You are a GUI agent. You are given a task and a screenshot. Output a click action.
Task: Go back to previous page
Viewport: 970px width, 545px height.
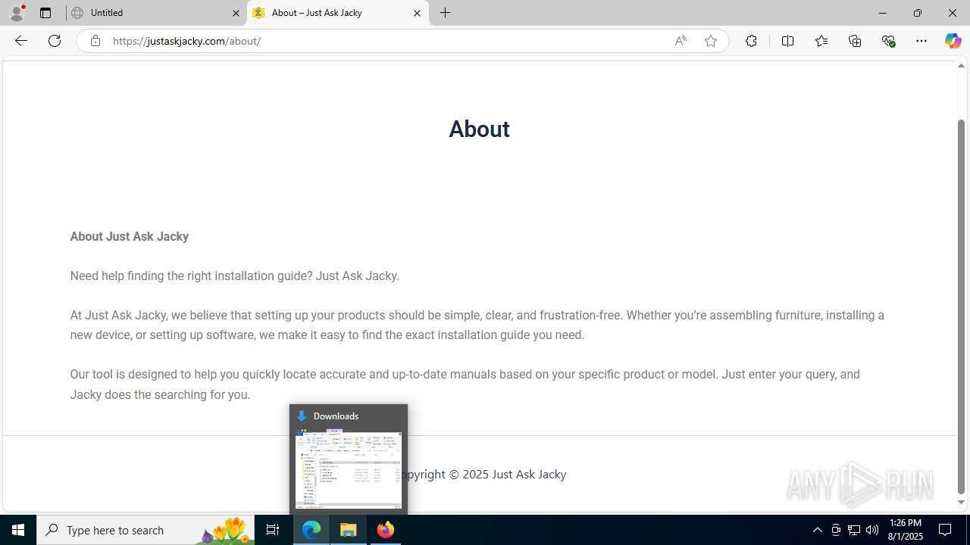[20, 41]
